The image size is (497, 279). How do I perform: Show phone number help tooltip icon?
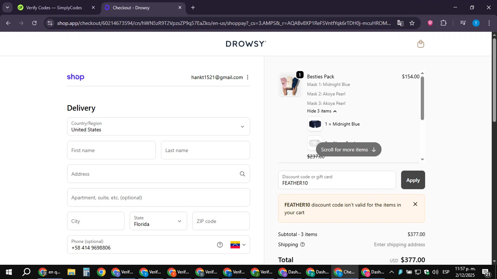220,245
